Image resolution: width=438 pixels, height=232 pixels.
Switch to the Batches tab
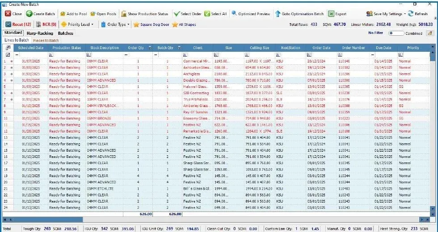[x=65, y=33]
